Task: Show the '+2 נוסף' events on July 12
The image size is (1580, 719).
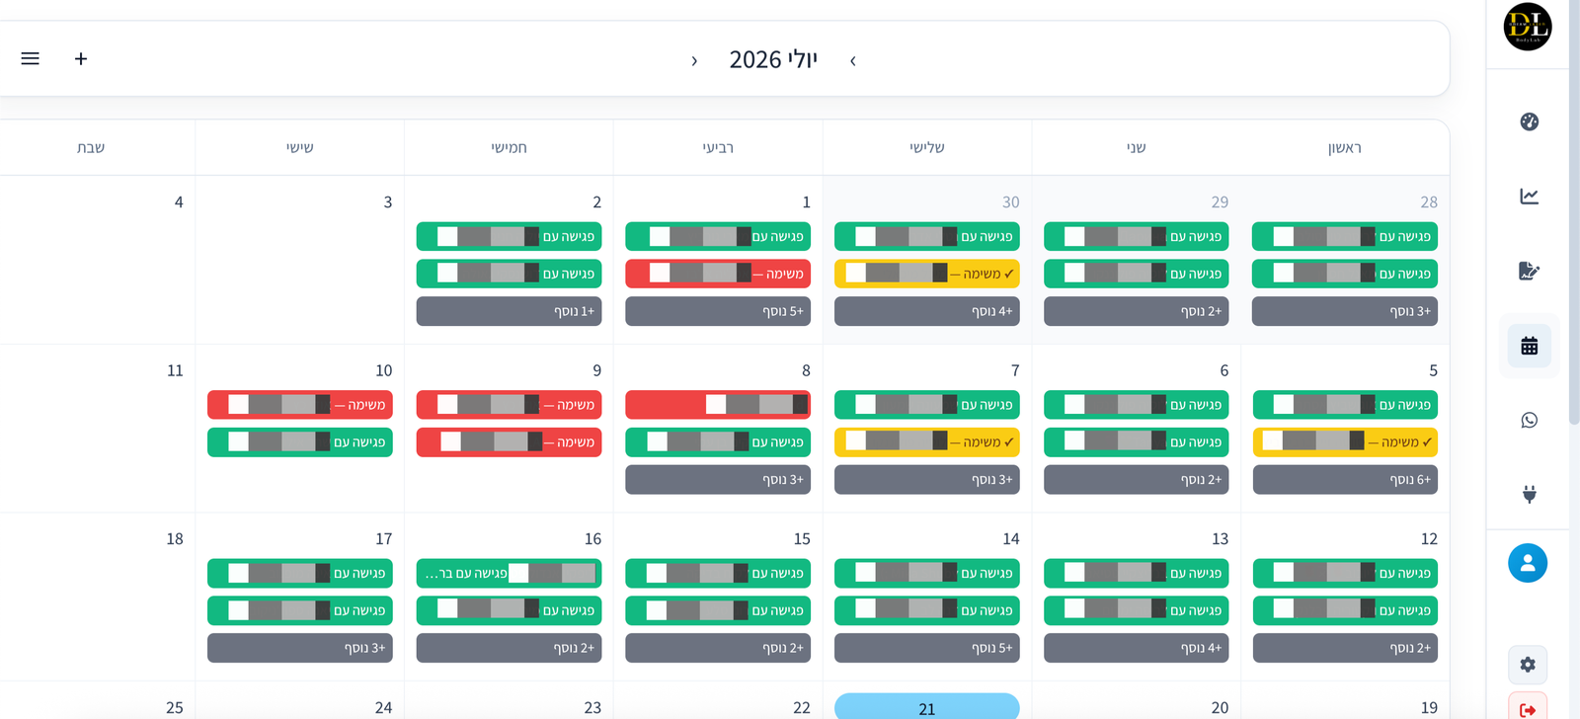Action: (x=1345, y=648)
